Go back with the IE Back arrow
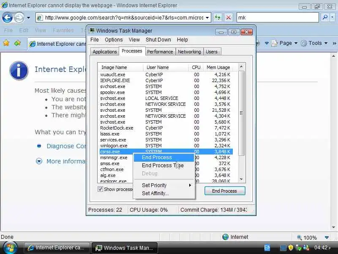338x254 pixels. click(7, 17)
